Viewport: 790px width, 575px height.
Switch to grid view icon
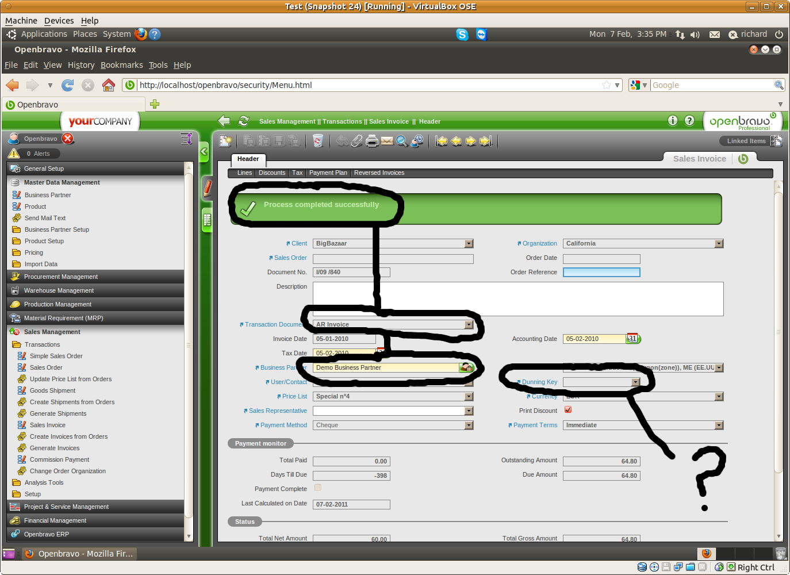pos(208,220)
